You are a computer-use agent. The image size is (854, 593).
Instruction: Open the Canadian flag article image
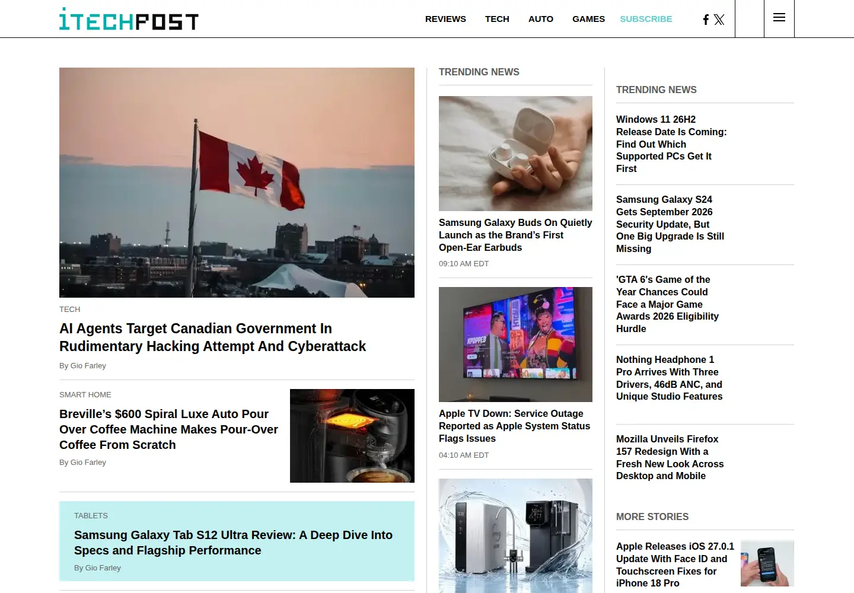click(x=237, y=183)
